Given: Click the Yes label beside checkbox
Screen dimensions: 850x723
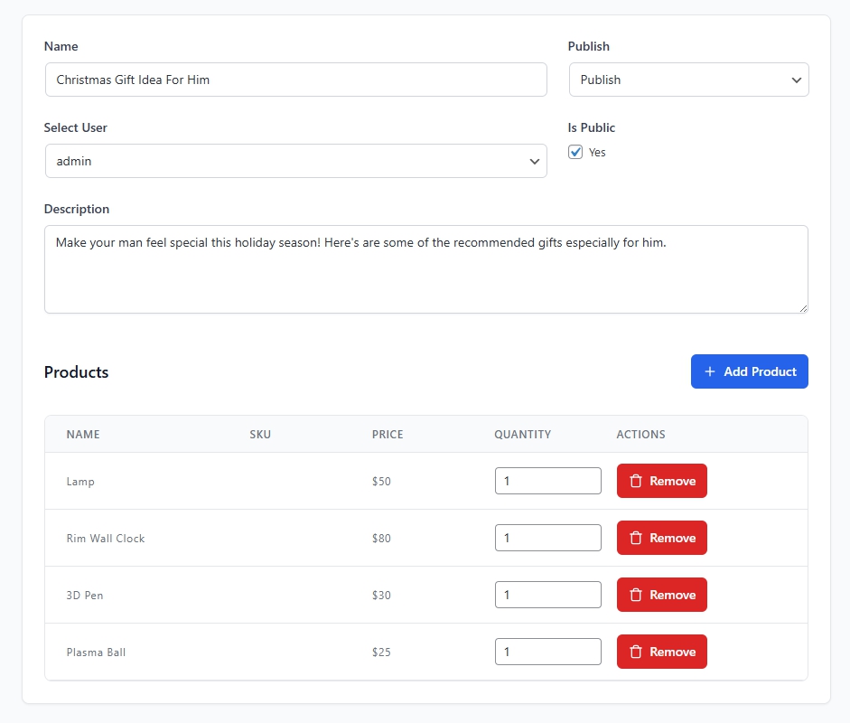Looking at the screenshot, I should point(597,153).
